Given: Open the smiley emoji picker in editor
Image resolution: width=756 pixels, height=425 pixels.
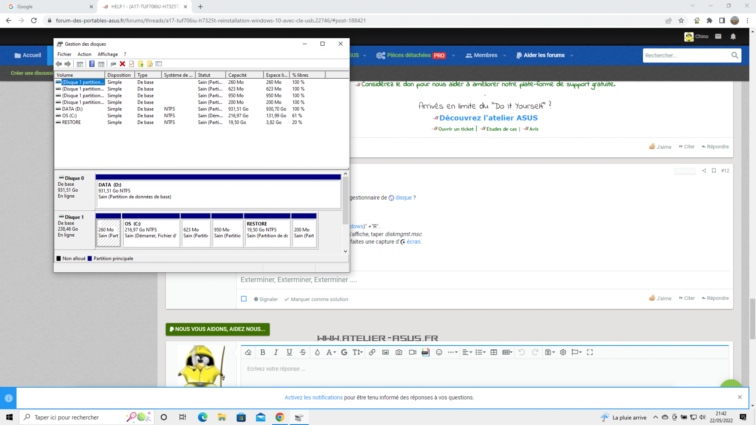Looking at the screenshot, I should (x=439, y=352).
